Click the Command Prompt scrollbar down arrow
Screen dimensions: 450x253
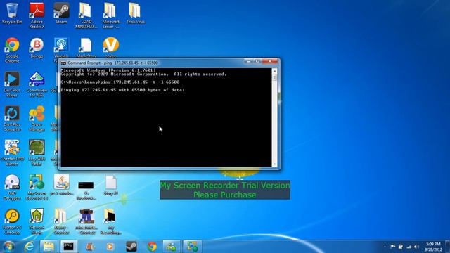click(274, 164)
